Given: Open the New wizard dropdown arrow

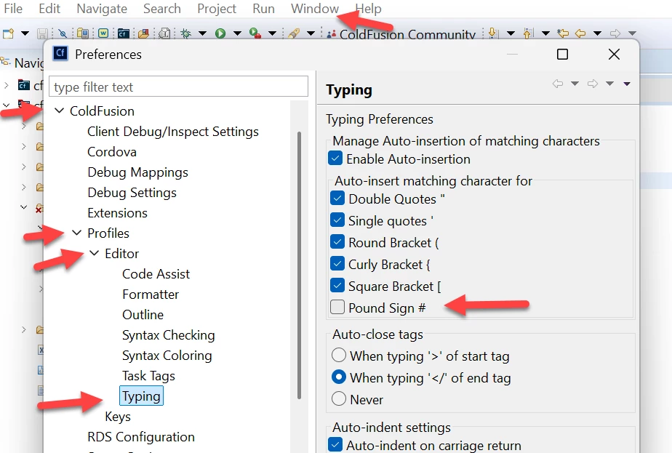Looking at the screenshot, I should coord(25,33).
